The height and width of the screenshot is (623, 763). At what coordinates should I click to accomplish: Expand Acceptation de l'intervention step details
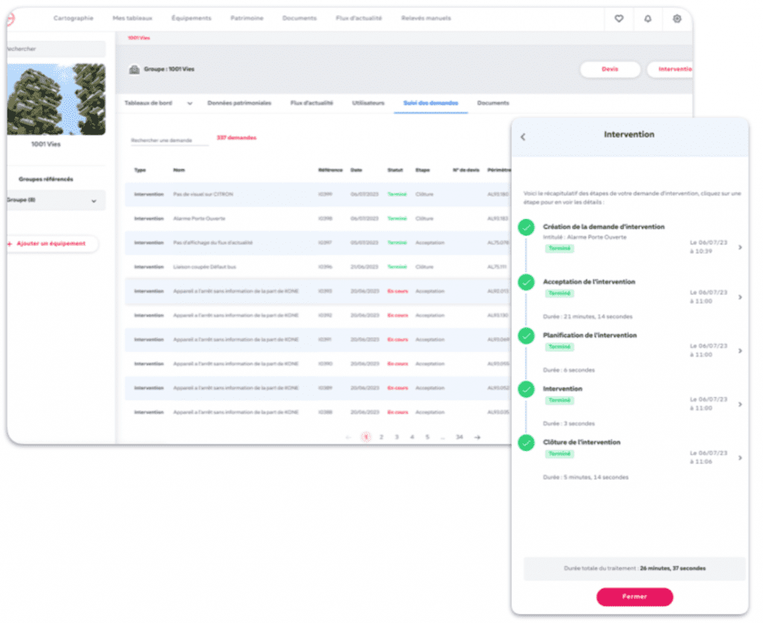[739, 297]
